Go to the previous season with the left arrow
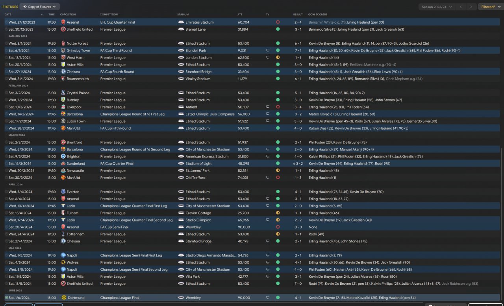Viewport: 504px width, 306px height. (461, 7)
